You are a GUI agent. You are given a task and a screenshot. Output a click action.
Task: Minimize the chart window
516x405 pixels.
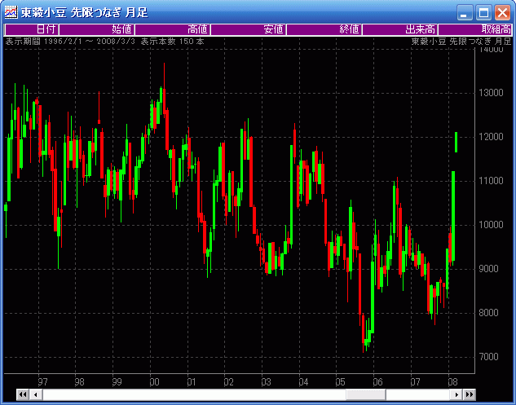pos(465,13)
